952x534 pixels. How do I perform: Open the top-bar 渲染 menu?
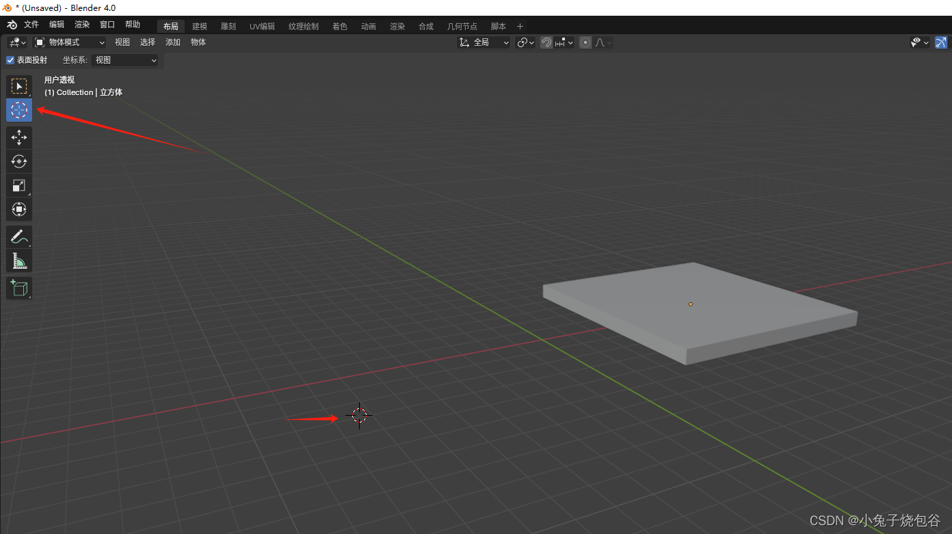pos(82,25)
